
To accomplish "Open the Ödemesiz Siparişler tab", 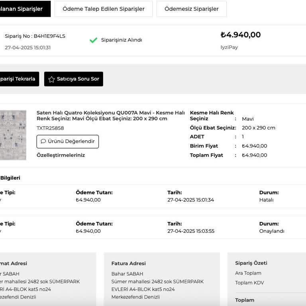I will coord(191,9).
